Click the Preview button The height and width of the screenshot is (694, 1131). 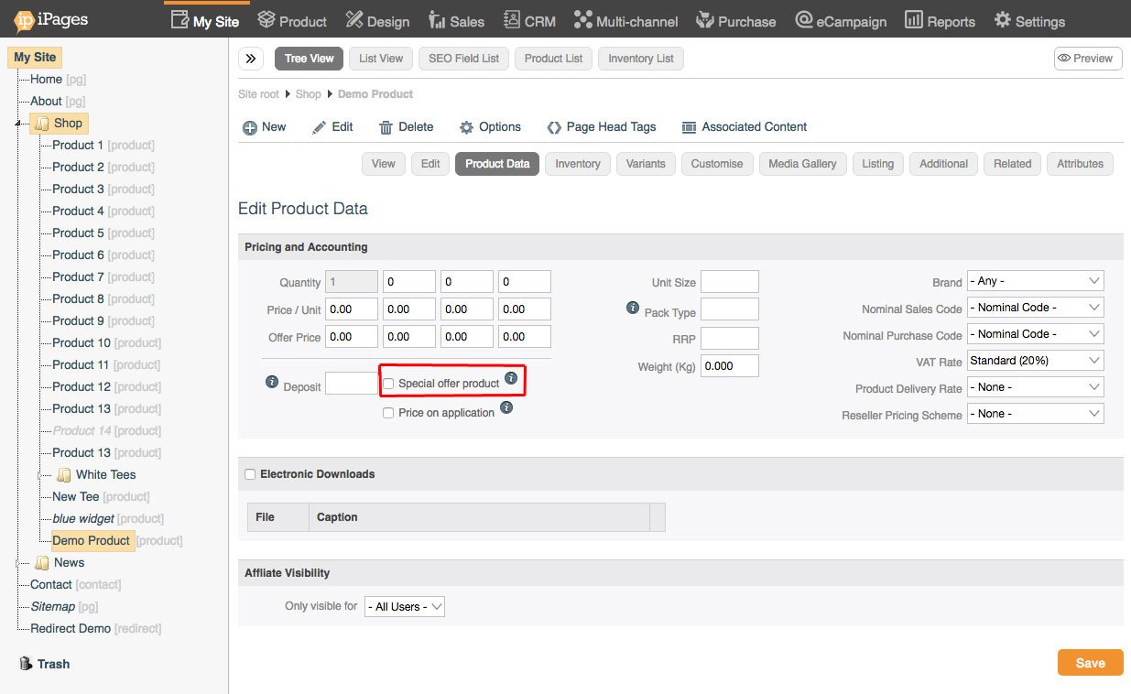pyautogui.click(x=1088, y=59)
